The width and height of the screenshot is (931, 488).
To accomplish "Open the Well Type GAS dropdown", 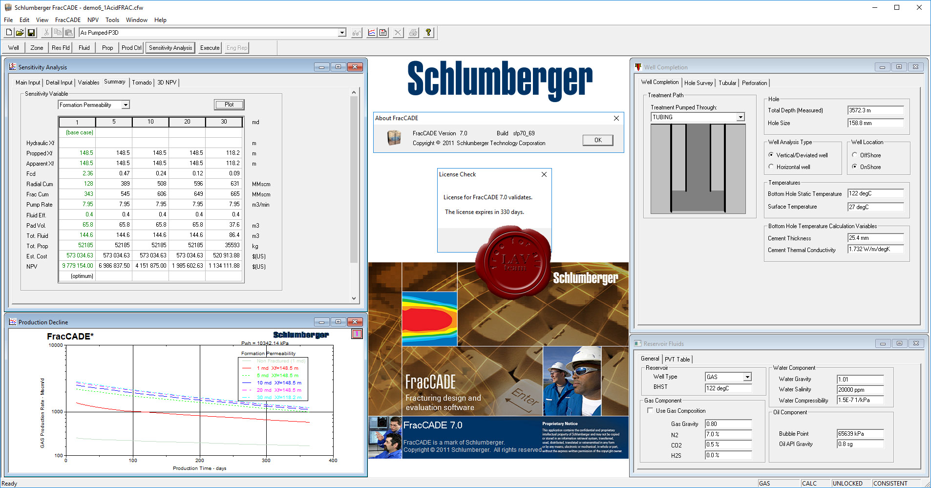I will [747, 377].
